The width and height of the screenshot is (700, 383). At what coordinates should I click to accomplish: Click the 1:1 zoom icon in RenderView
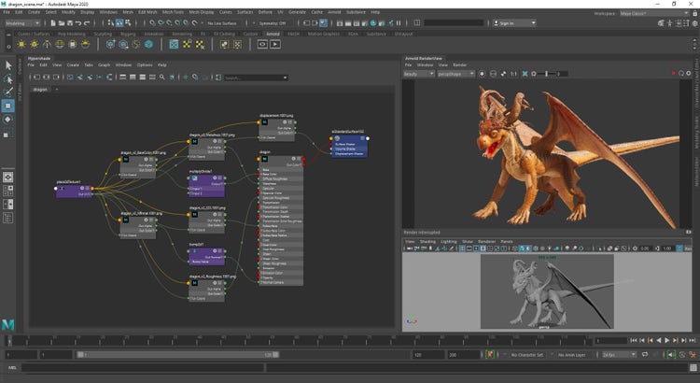point(513,73)
